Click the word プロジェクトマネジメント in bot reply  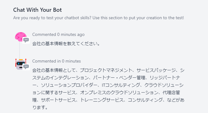pyautogui.click(x=106, y=70)
